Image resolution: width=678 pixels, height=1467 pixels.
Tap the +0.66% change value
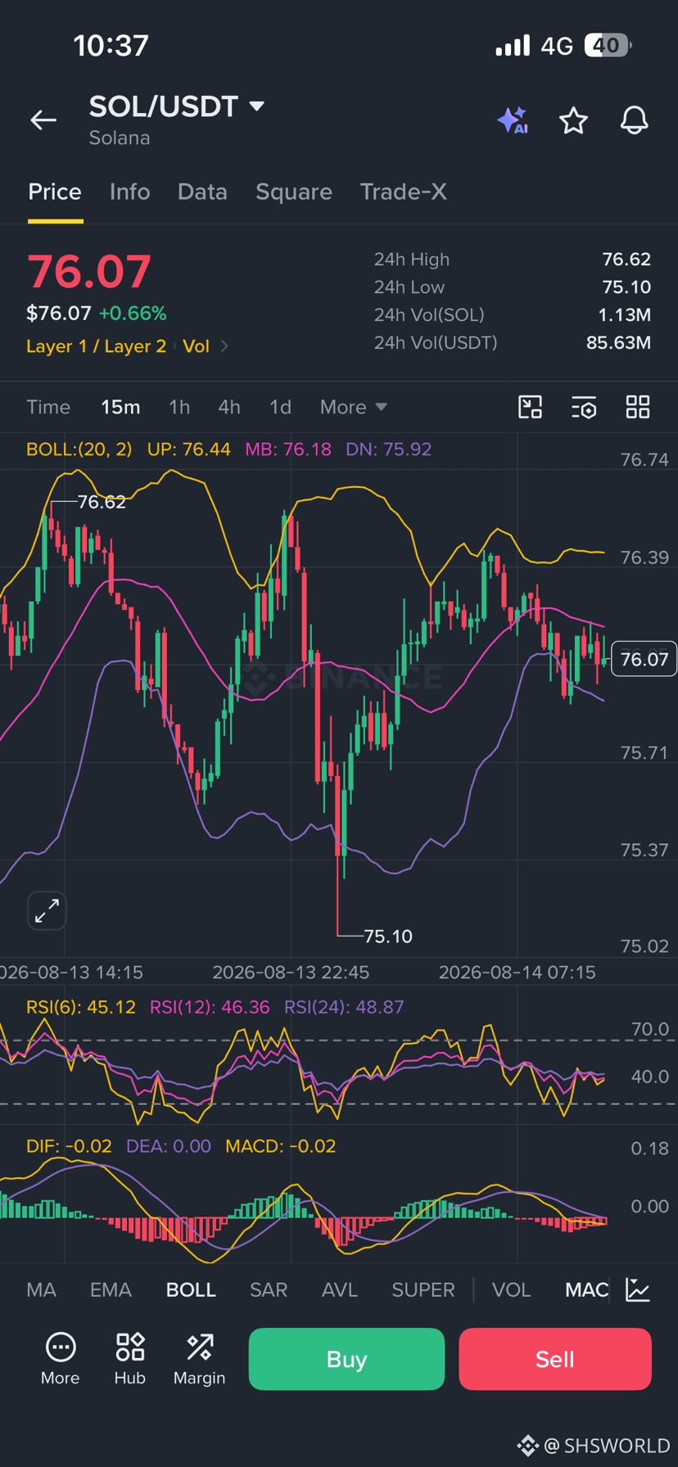tap(133, 314)
